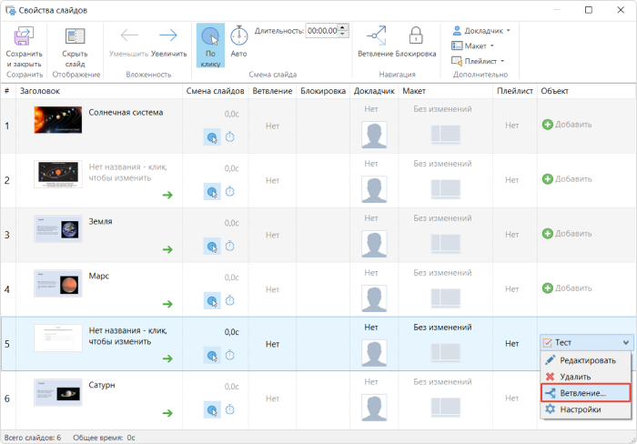Viewport: 637px width, 444px height.
Task: Add object to Марс slide
Action: (x=567, y=288)
